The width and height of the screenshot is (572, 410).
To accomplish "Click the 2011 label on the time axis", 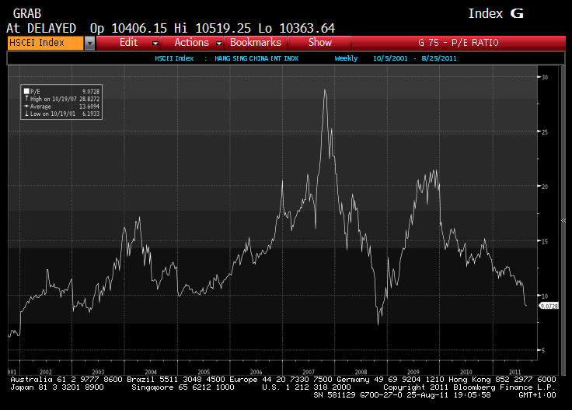I will [x=514, y=372].
